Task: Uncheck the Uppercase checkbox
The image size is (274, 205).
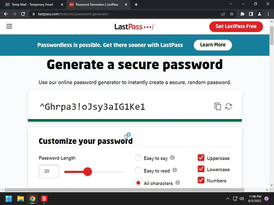Action: [x=201, y=157]
